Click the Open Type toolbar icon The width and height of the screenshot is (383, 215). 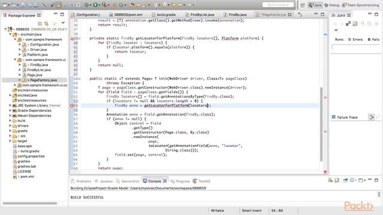coord(132,5)
